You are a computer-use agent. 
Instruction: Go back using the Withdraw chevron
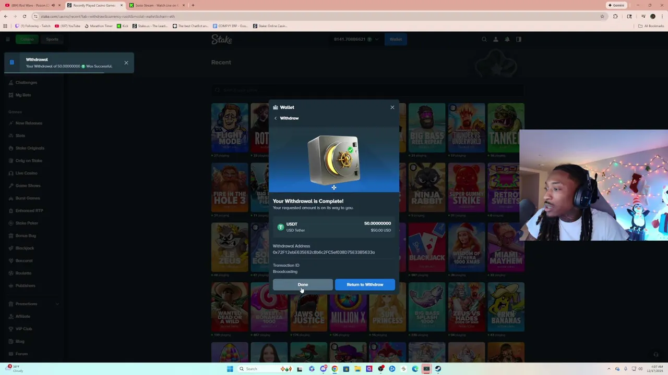tap(276, 118)
